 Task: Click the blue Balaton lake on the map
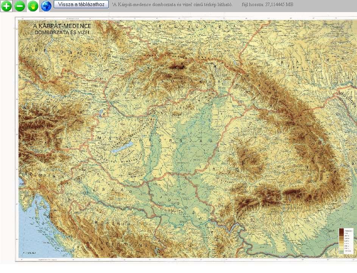(122, 147)
